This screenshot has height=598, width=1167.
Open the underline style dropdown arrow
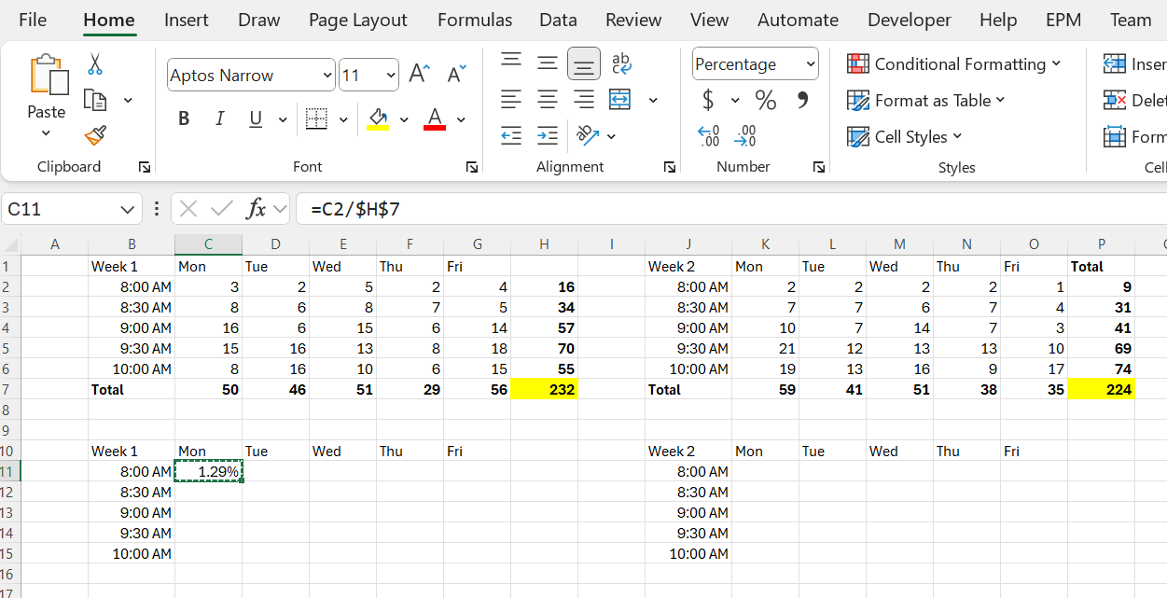tap(282, 119)
